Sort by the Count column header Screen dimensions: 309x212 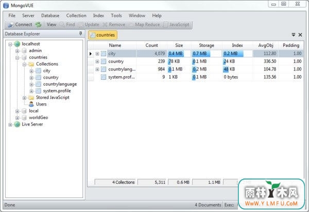point(151,45)
